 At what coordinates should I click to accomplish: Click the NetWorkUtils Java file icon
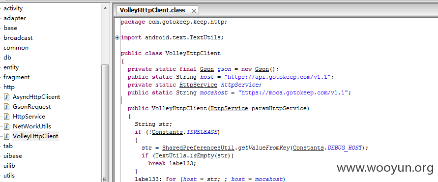[x=7, y=126]
